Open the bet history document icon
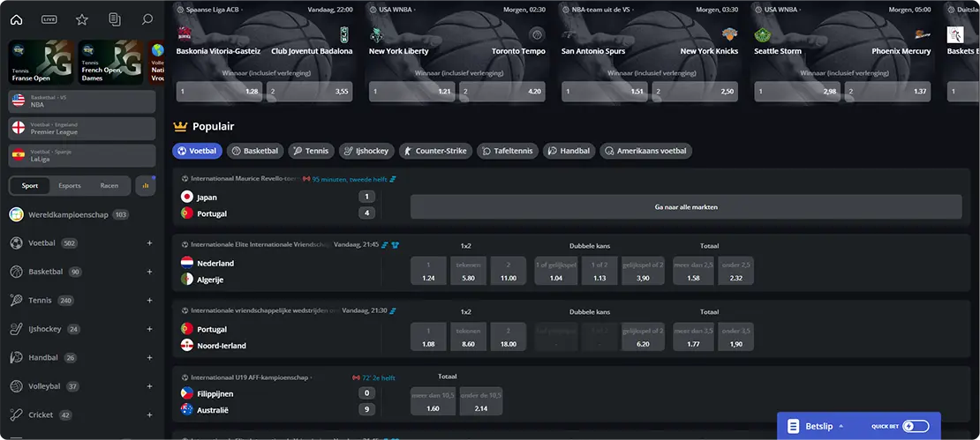Viewport: 980px width, 440px height. pos(115,19)
